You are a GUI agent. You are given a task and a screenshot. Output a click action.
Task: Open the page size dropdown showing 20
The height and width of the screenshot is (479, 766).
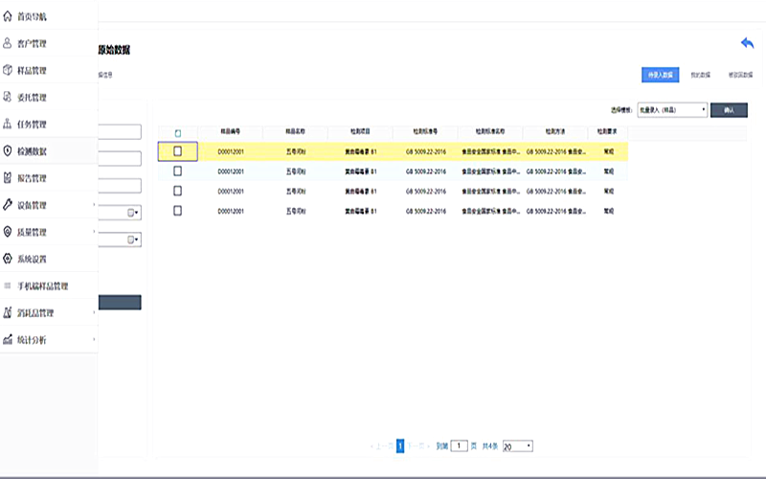(x=517, y=446)
